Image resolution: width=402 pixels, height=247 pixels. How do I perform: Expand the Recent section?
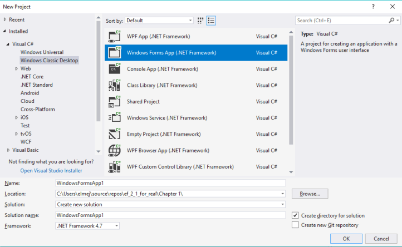5,19
